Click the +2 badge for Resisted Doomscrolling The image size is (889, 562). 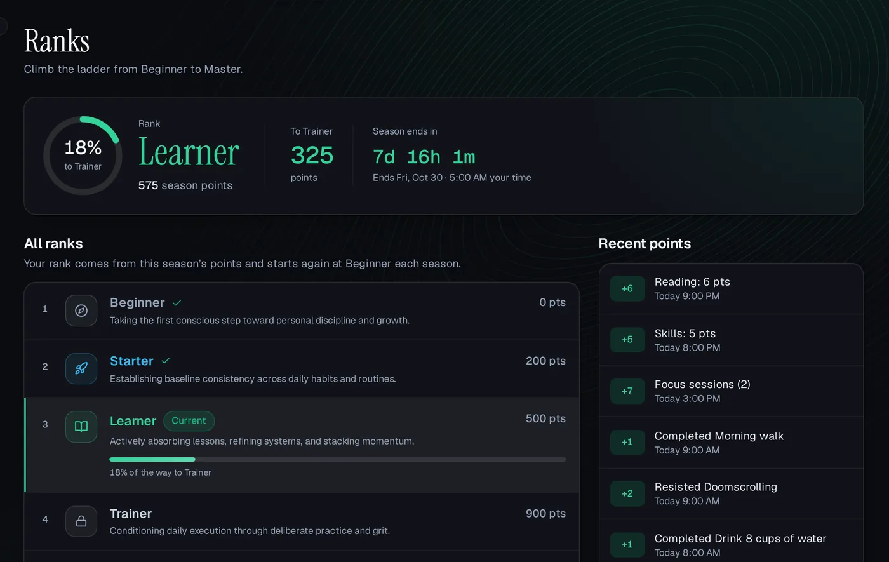pos(627,493)
